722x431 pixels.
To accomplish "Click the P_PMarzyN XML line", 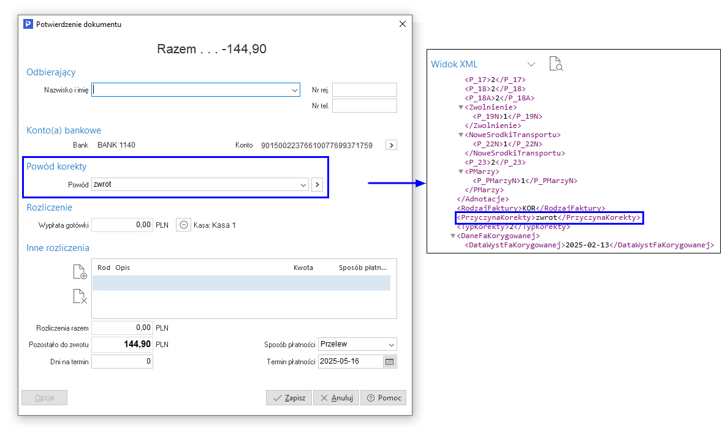I will (x=525, y=181).
